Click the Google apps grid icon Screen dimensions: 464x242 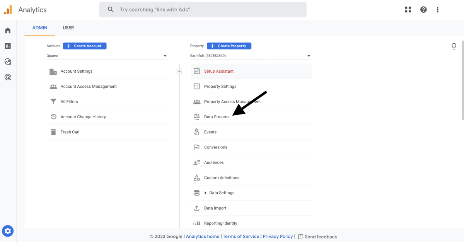coord(408,10)
